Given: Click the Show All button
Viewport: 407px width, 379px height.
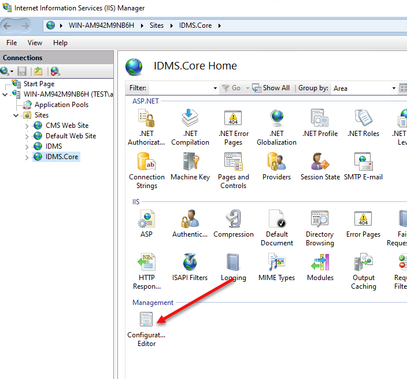Looking at the screenshot, I should click(x=271, y=88).
